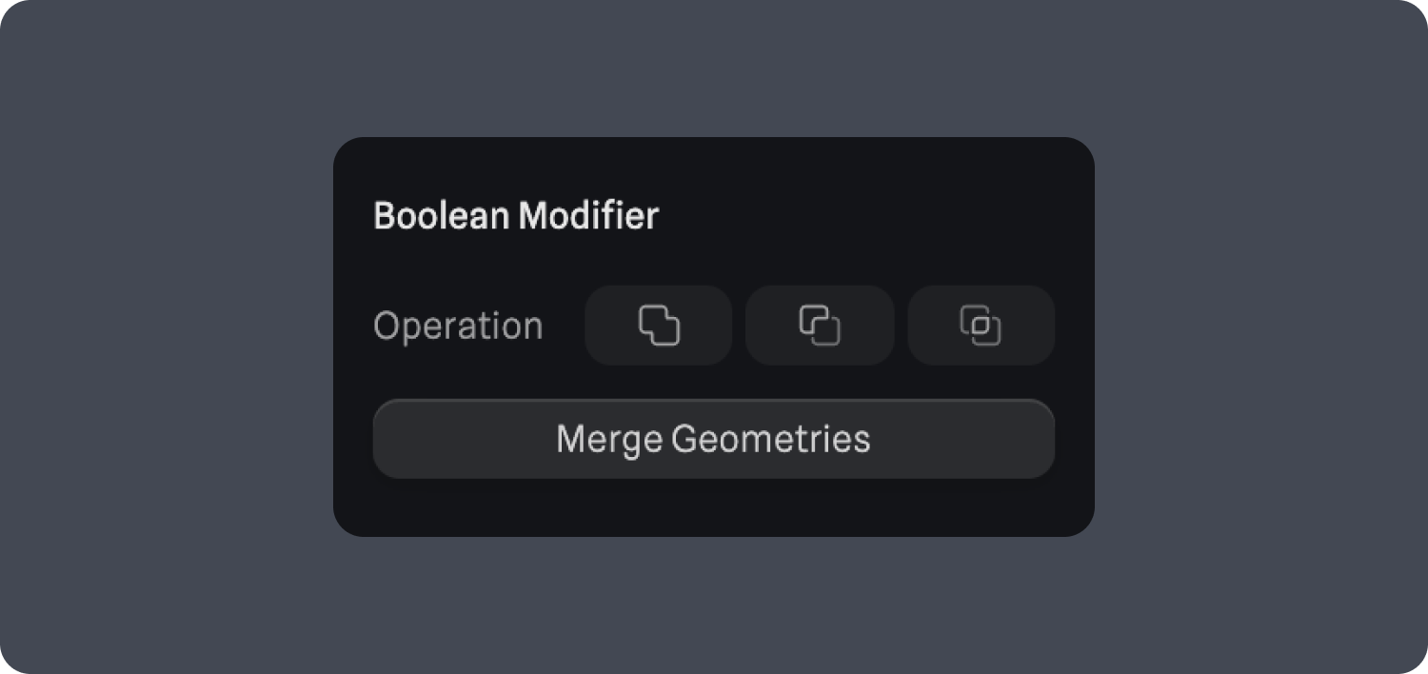Click the Operation label text
The height and width of the screenshot is (674, 1428).
point(458,327)
